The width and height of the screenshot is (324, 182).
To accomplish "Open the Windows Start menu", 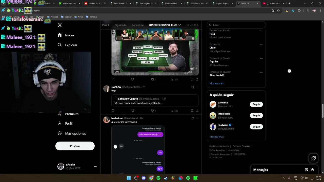I will [x=129, y=178].
